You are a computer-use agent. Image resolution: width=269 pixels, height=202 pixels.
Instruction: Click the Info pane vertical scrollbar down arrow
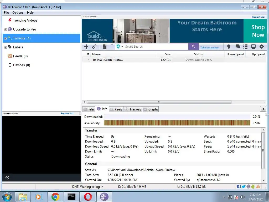point(263,180)
